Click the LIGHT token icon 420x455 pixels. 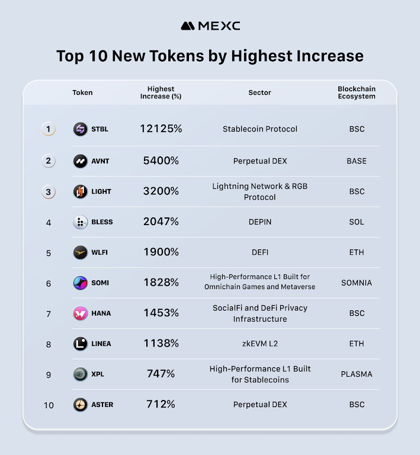[x=81, y=191]
